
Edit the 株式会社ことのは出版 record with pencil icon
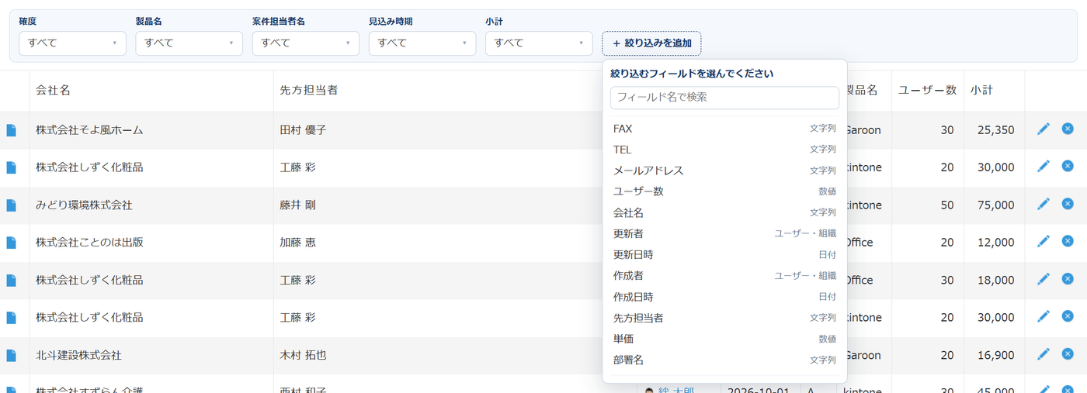[1044, 241]
